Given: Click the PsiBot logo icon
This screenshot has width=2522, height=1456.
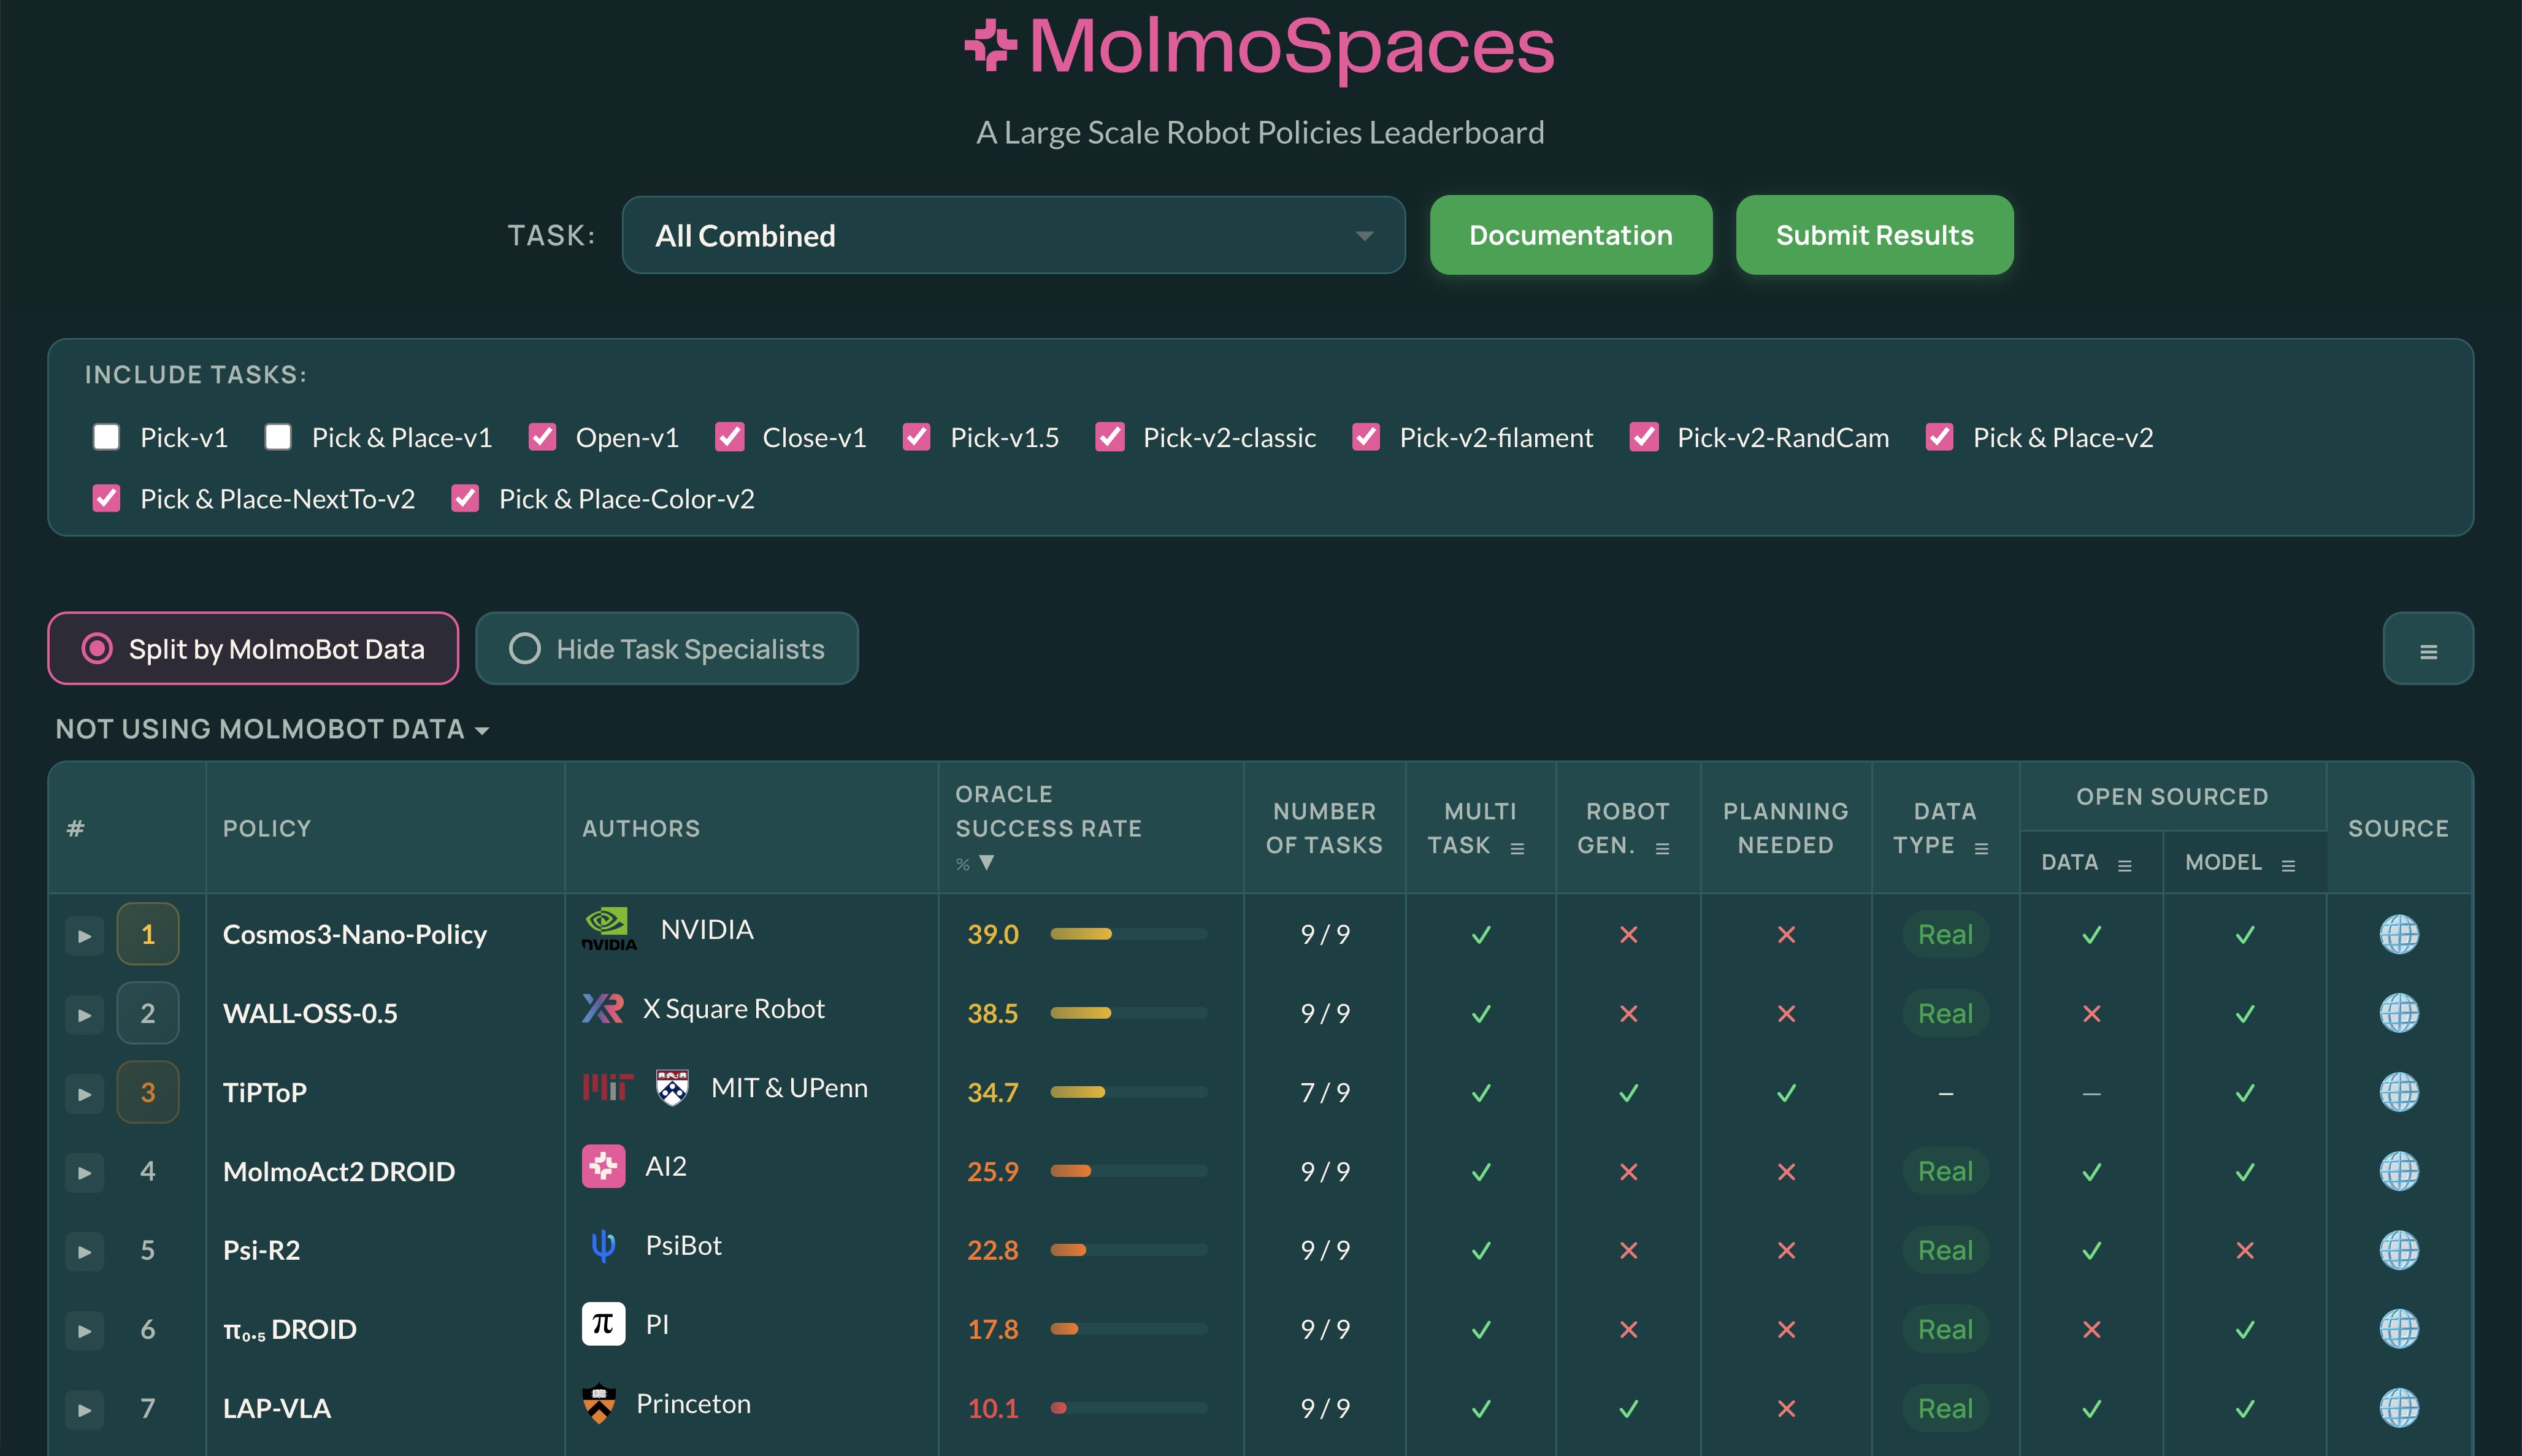Looking at the screenshot, I should (604, 1245).
